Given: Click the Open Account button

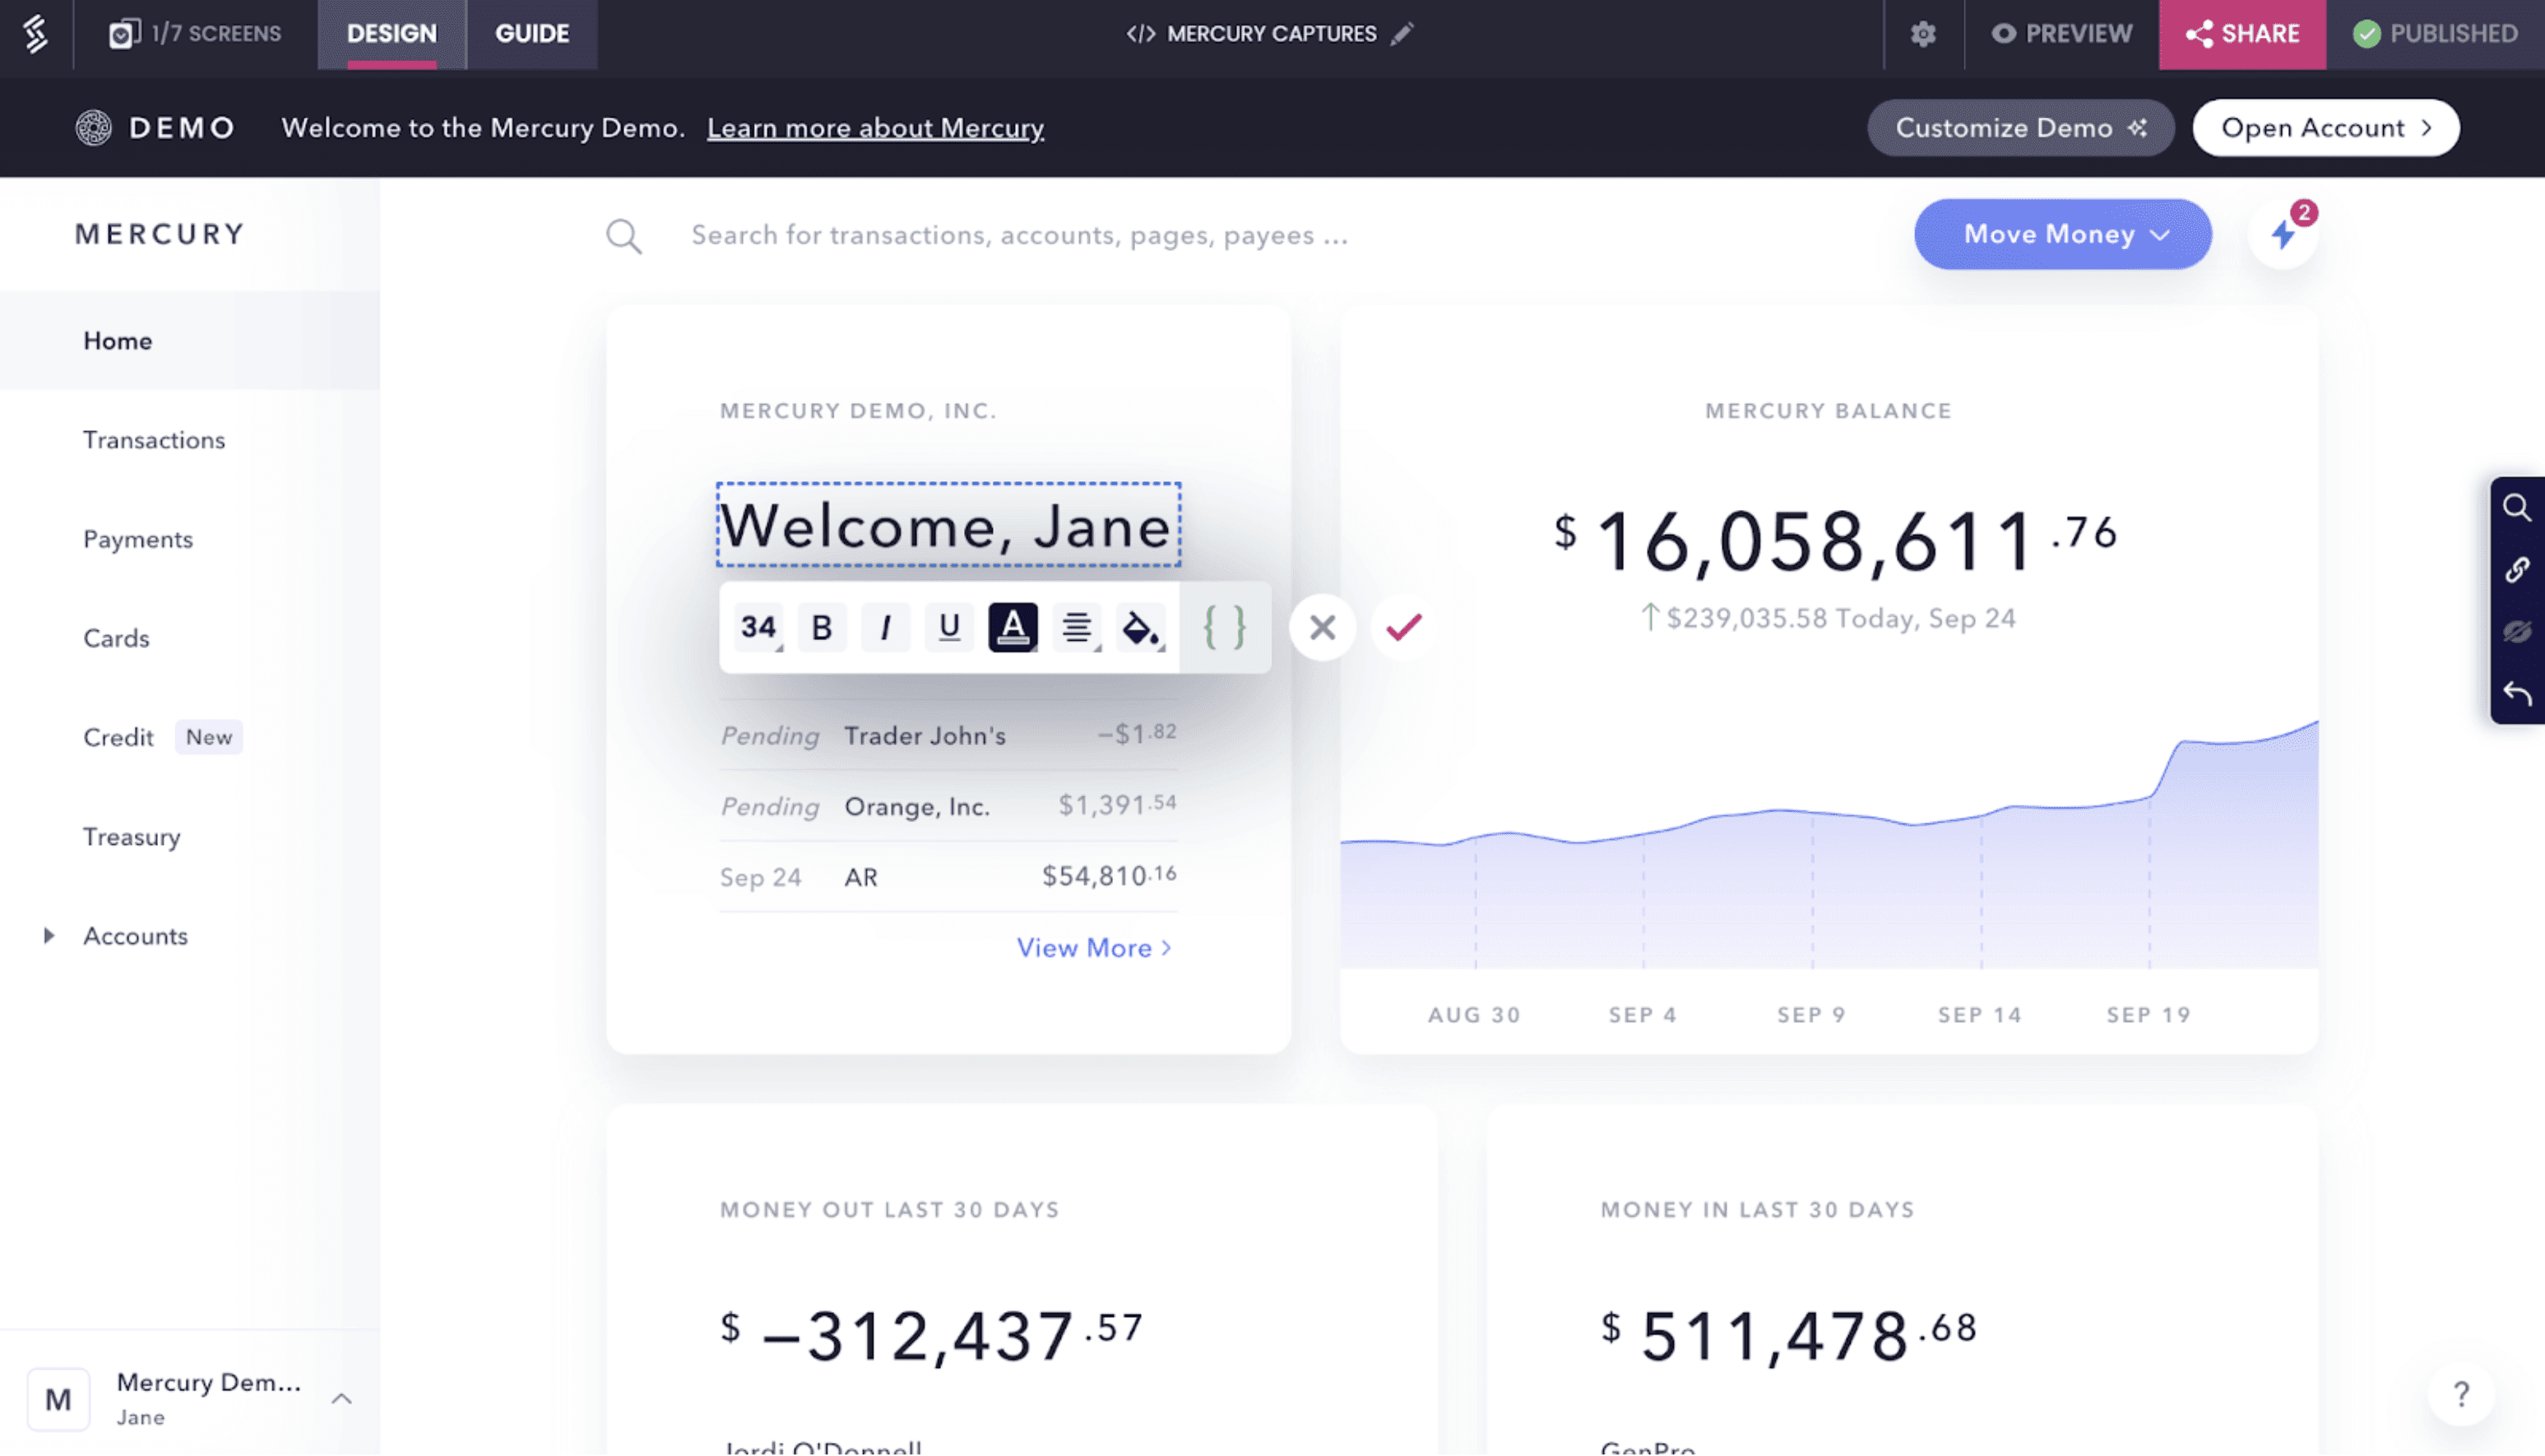Looking at the screenshot, I should [x=2325, y=128].
